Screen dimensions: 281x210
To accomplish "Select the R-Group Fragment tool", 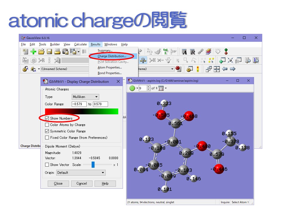I will click(x=41, y=60).
